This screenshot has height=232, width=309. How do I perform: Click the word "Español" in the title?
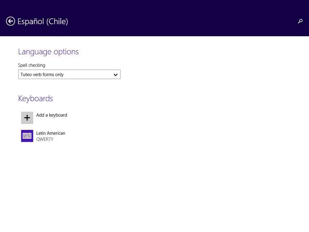[31, 21]
